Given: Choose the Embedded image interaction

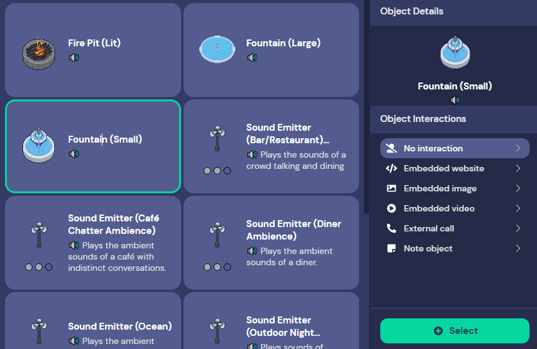Looking at the screenshot, I should 455,188.
